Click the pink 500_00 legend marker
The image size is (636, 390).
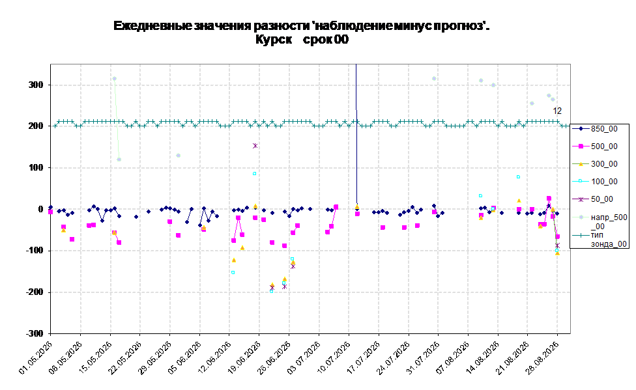581,146
